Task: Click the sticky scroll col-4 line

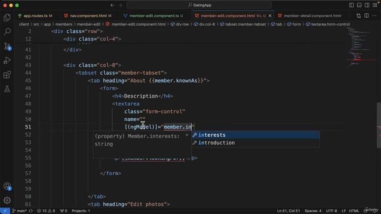Action: click(92, 39)
